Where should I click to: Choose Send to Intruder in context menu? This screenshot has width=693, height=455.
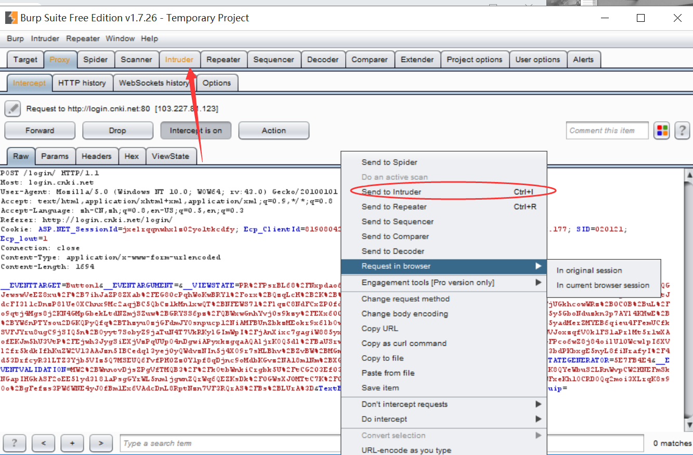[444, 192]
